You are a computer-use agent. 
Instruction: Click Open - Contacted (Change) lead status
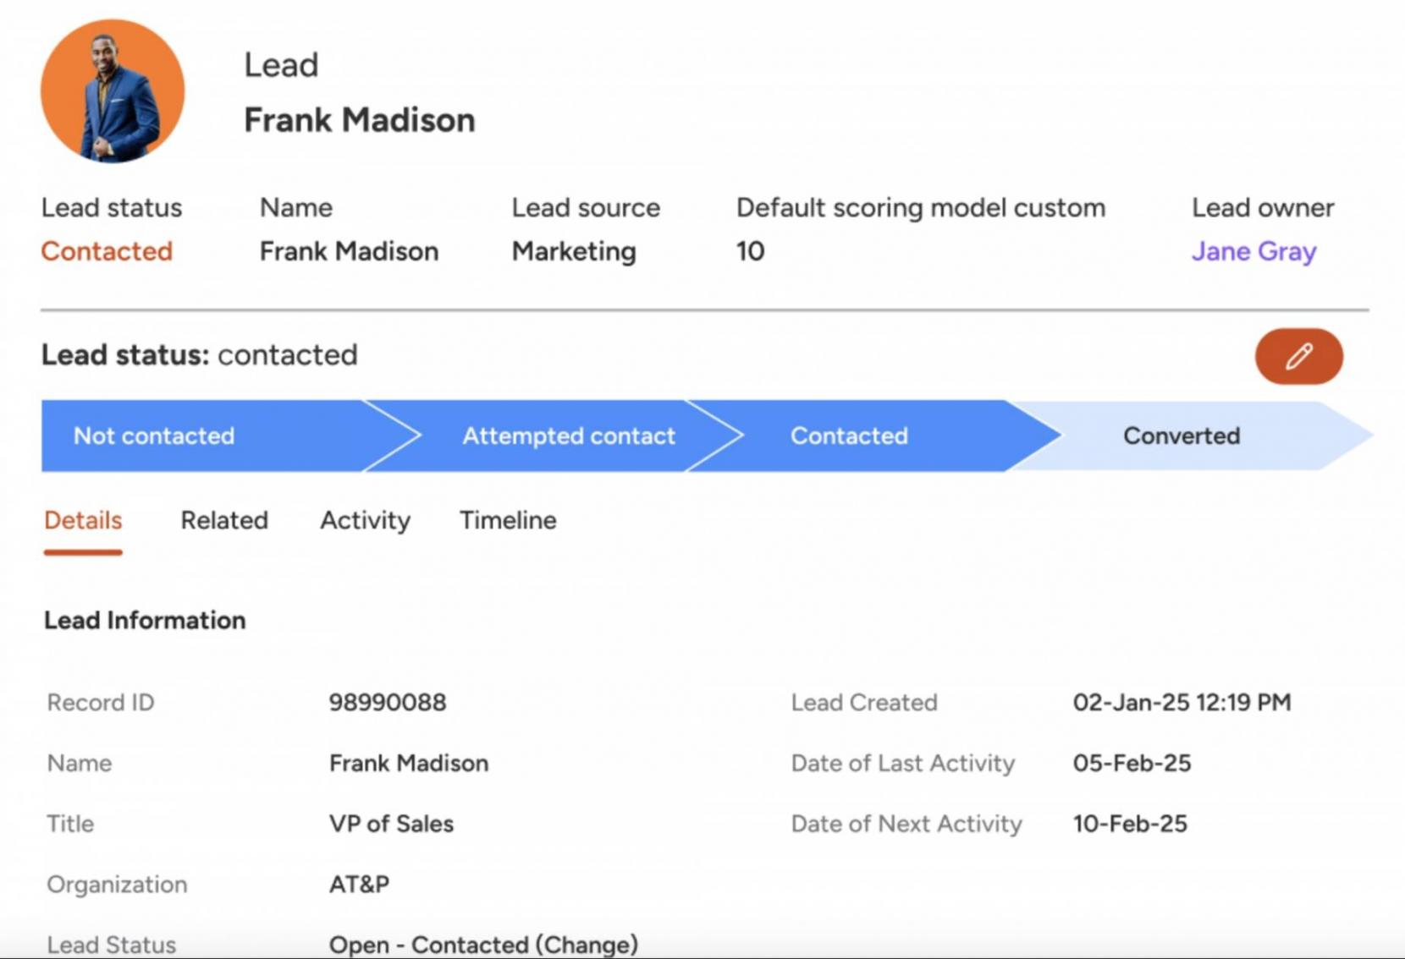(x=483, y=945)
